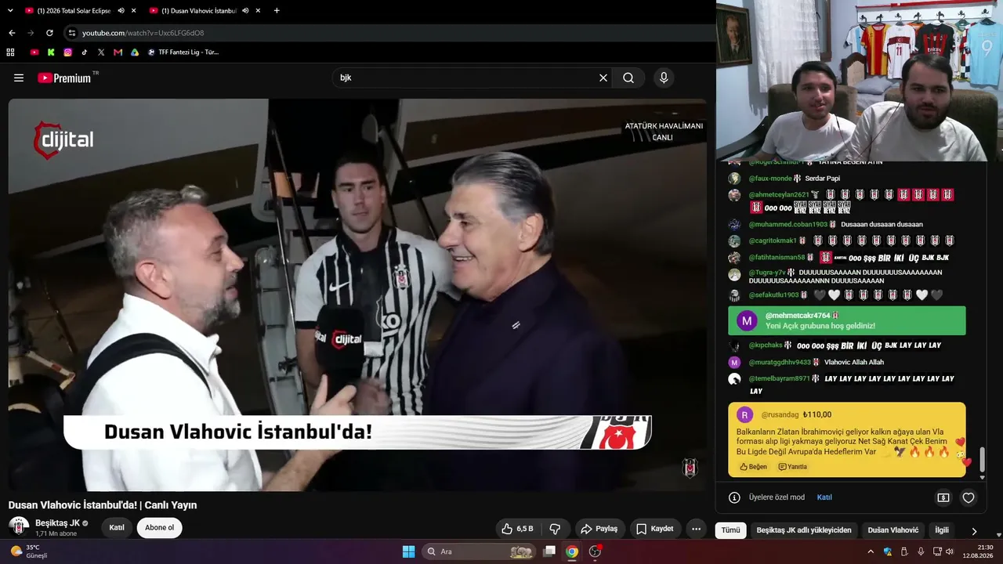Click the 'Katıl' button beside channel name
Image resolution: width=1003 pixels, height=564 pixels.
tap(117, 528)
